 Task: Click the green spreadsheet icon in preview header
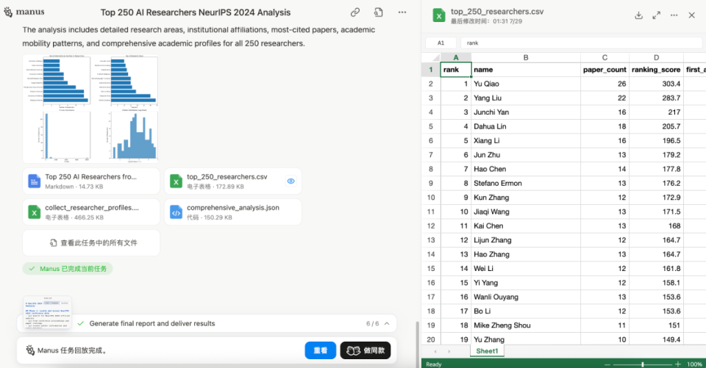pos(438,15)
